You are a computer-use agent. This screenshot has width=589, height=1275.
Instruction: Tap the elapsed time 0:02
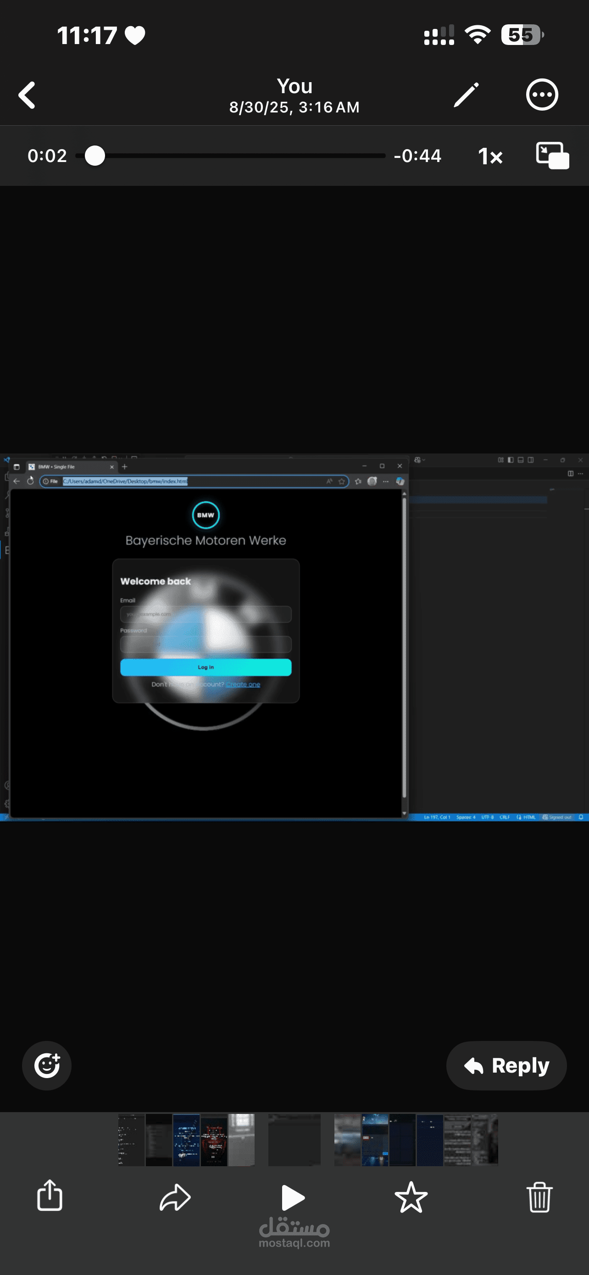(47, 156)
